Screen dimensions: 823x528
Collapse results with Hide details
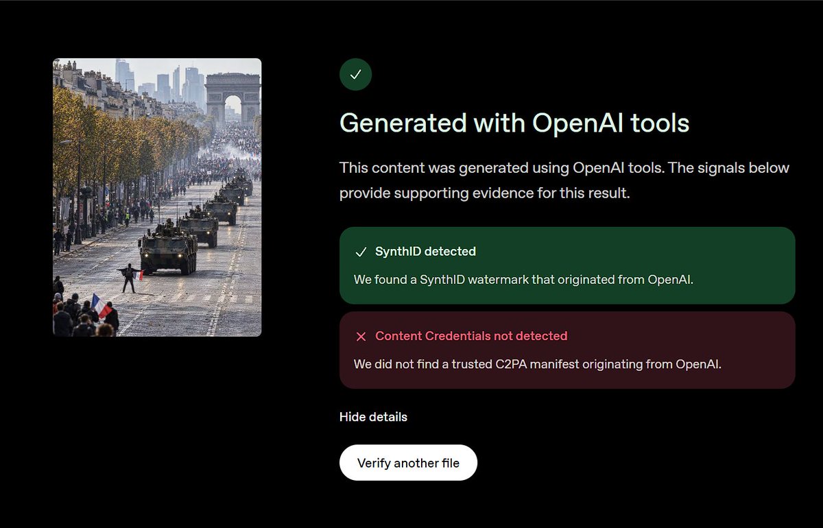click(373, 417)
